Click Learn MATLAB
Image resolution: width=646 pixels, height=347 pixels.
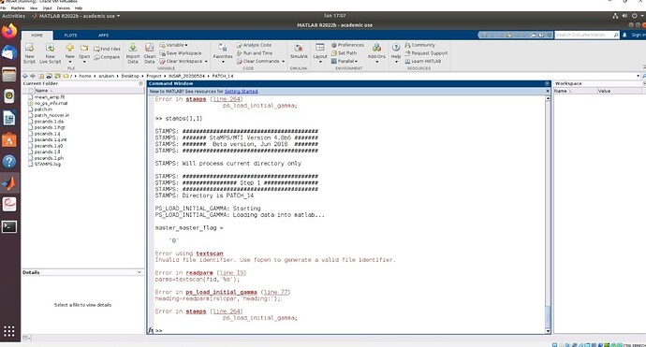422,62
